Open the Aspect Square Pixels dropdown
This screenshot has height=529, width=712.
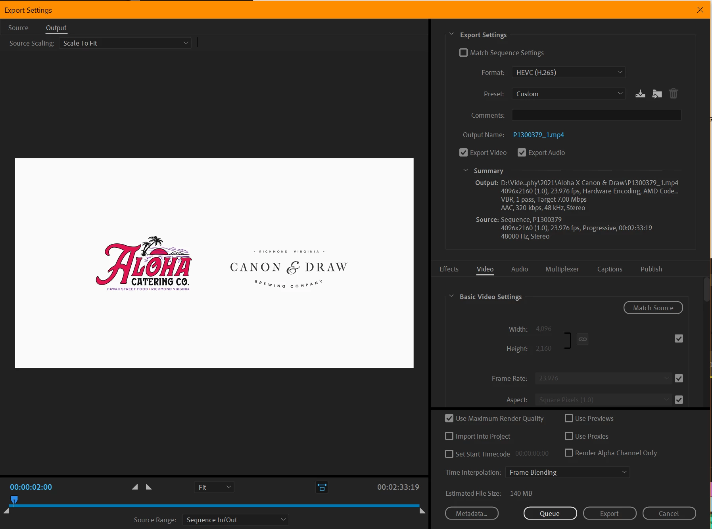[603, 399]
